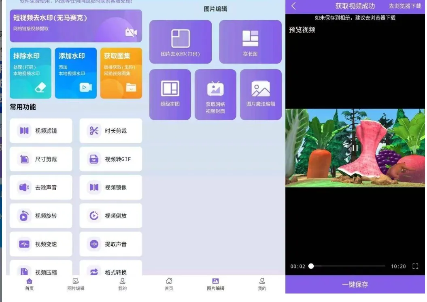Select 获取网络视频封面 cover fetch tool
The width and height of the screenshot is (427, 302).
click(215, 94)
